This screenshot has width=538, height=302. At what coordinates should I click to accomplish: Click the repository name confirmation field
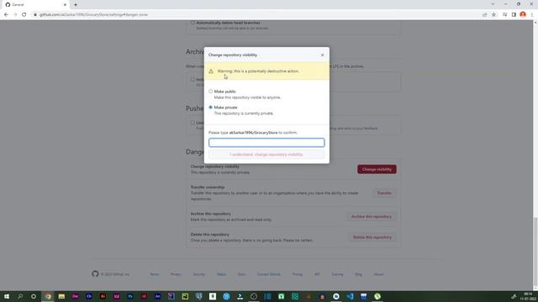[266, 143]
